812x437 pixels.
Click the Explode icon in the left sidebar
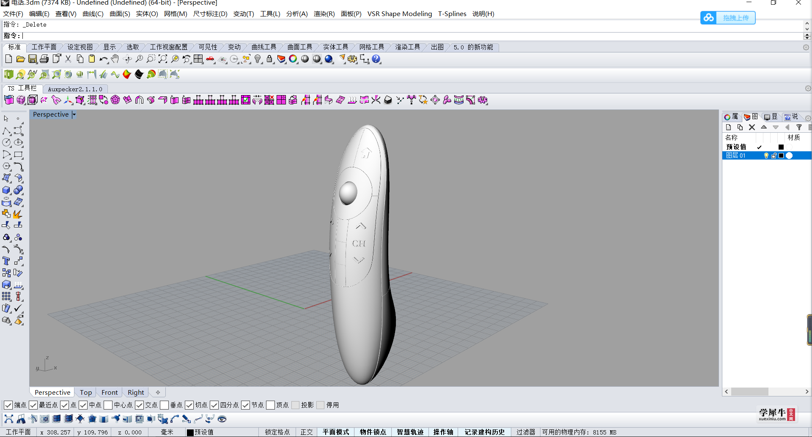(x=18, y=214)
